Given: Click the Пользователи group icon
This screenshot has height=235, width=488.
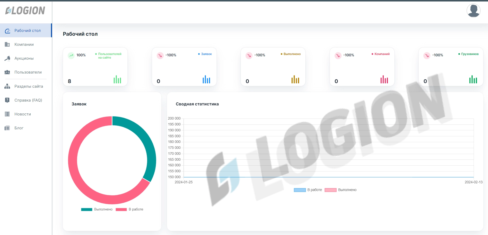Looking at the screenshot, I should point(7,72).
